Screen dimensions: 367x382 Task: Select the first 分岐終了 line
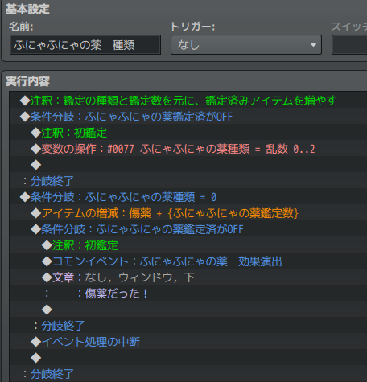coord(188,181)
